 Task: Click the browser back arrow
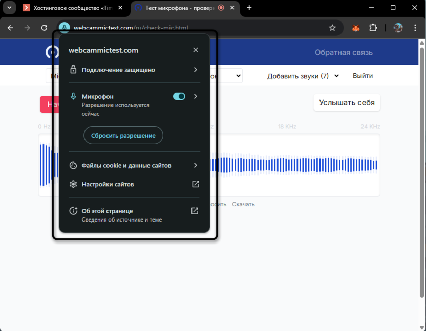coord(10,28)
